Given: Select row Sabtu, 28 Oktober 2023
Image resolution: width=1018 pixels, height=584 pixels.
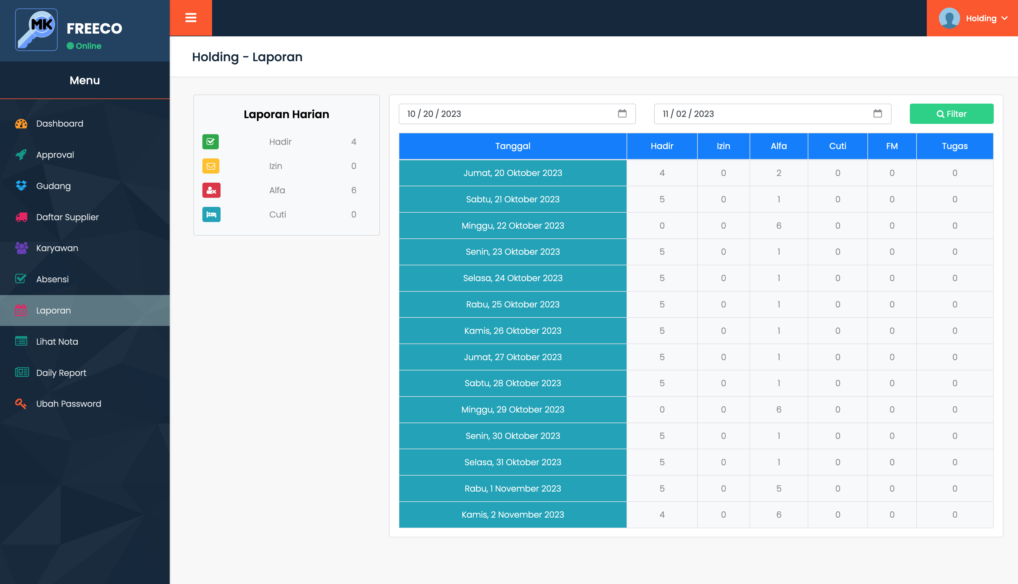Looking at the screenshot, I should click(696, 383).
